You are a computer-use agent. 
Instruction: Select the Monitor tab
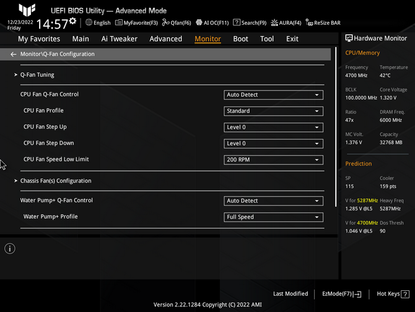207,39
